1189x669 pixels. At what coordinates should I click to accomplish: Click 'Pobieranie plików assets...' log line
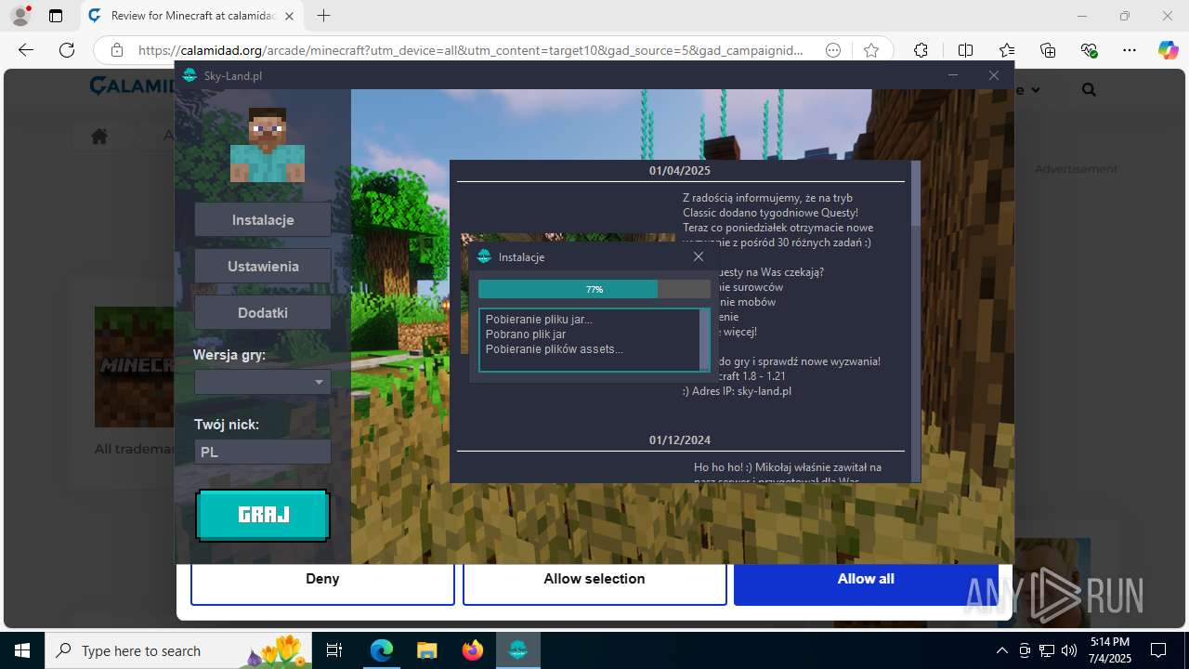(555, 349)
